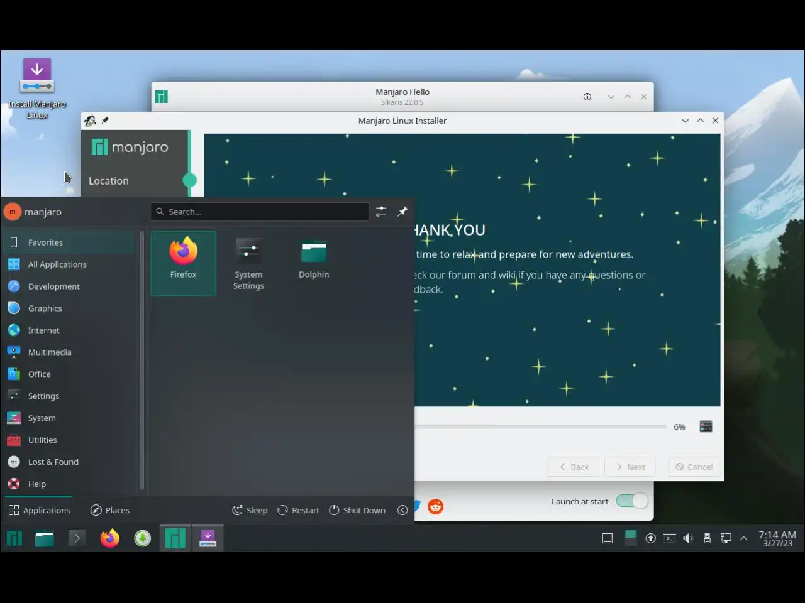Pin the application launcher open
805x603 pixels.
click(x=402, y=212)
